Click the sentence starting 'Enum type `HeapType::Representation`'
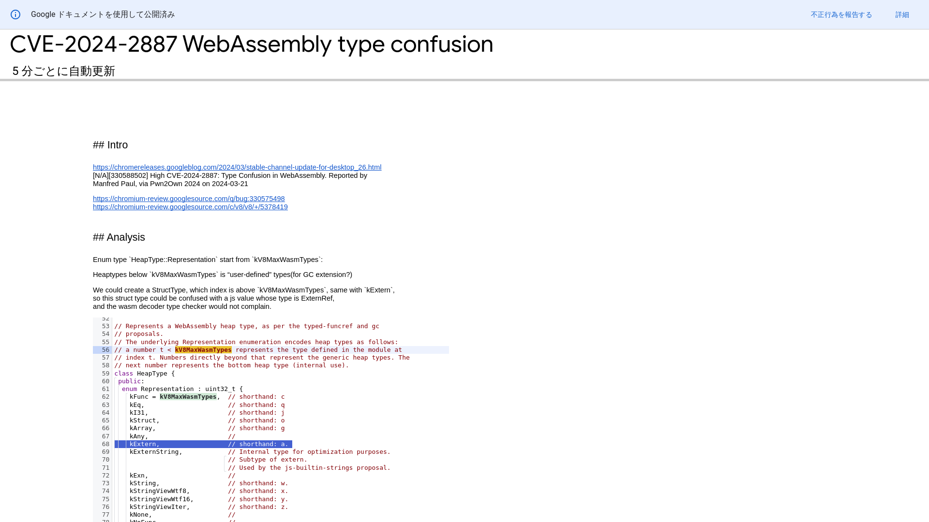Image resolution: width=929 pixels, height=522 pixels. point(208,260)
